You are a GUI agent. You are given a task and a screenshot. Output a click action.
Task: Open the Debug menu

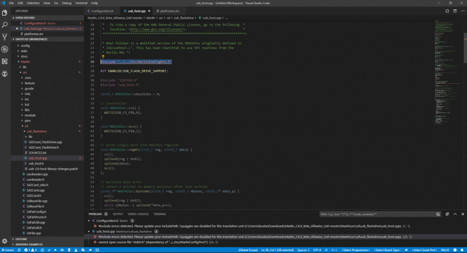coord(66,3)
